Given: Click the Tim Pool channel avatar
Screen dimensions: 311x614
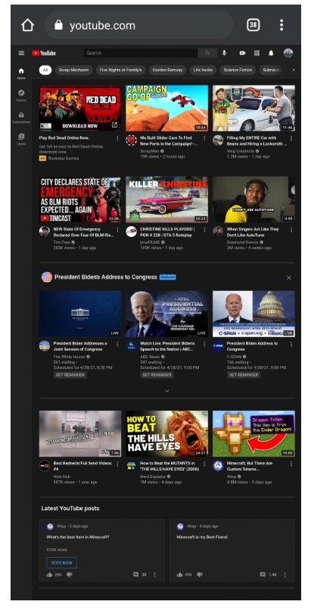Looking at the screenshot, I should coord(45,231).
